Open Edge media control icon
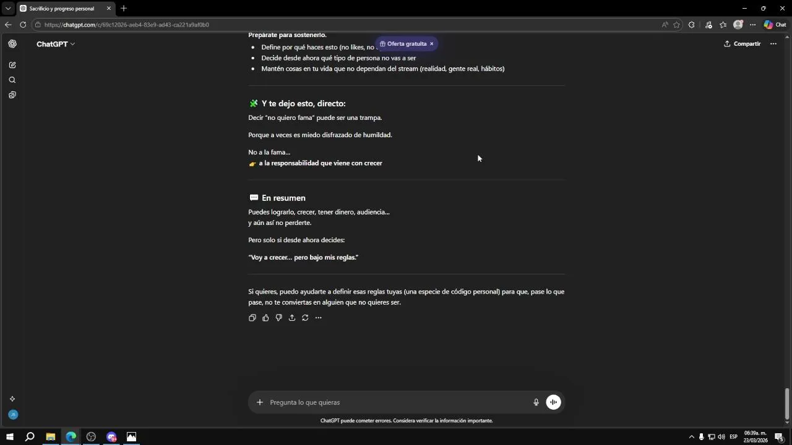Viewport: 792px width, 445px height. (708, 25)
